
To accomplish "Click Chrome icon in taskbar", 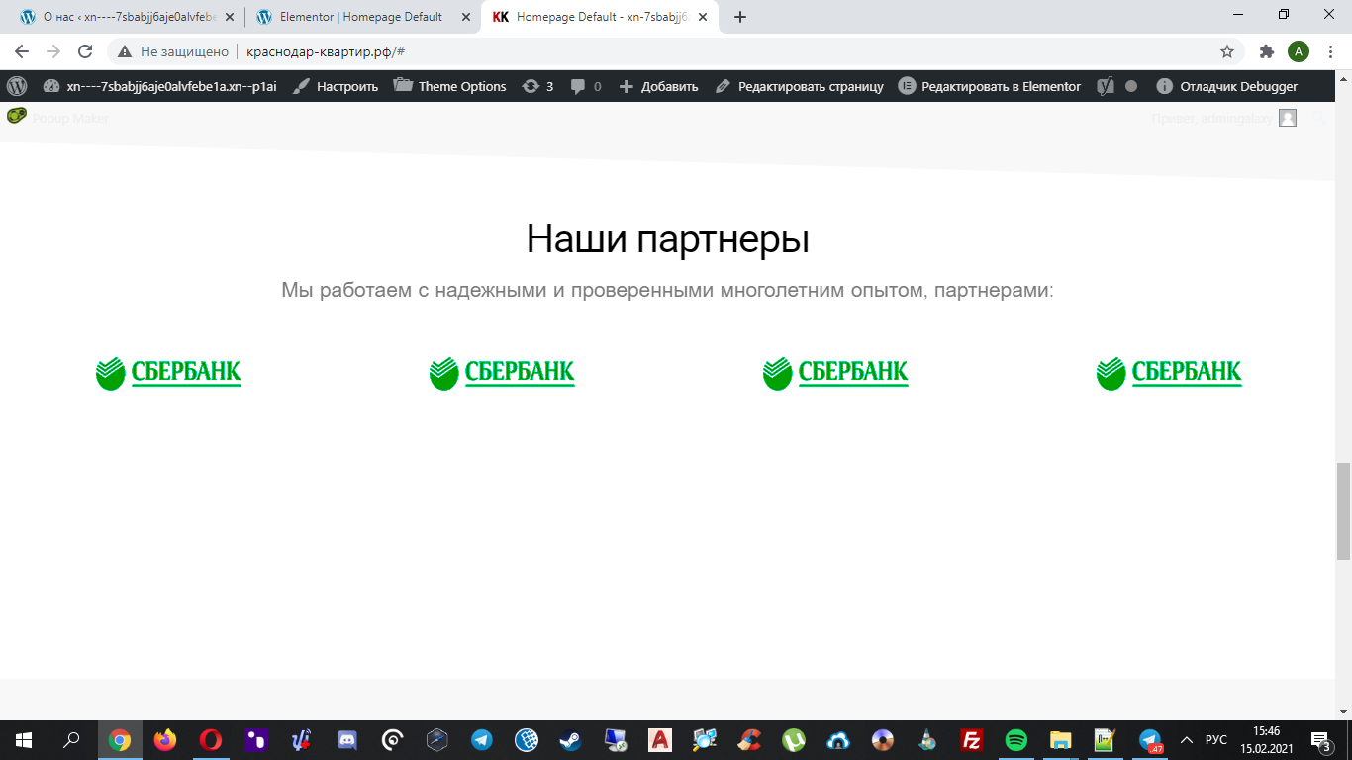I will point(120,740).
